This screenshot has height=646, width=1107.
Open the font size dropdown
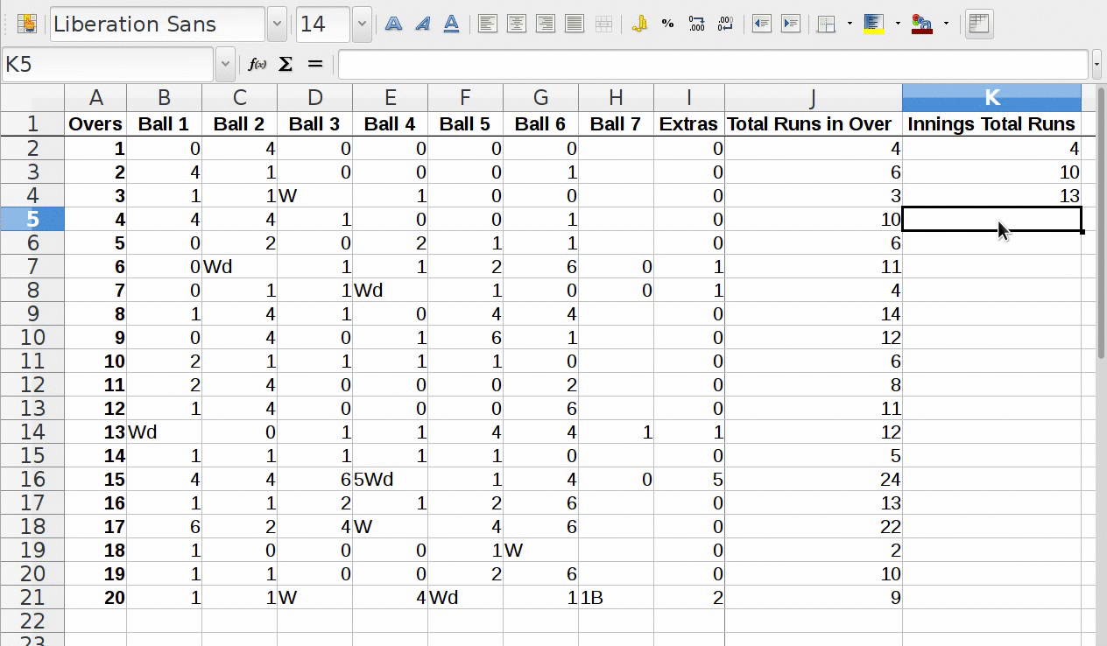(x=362, y=25)
